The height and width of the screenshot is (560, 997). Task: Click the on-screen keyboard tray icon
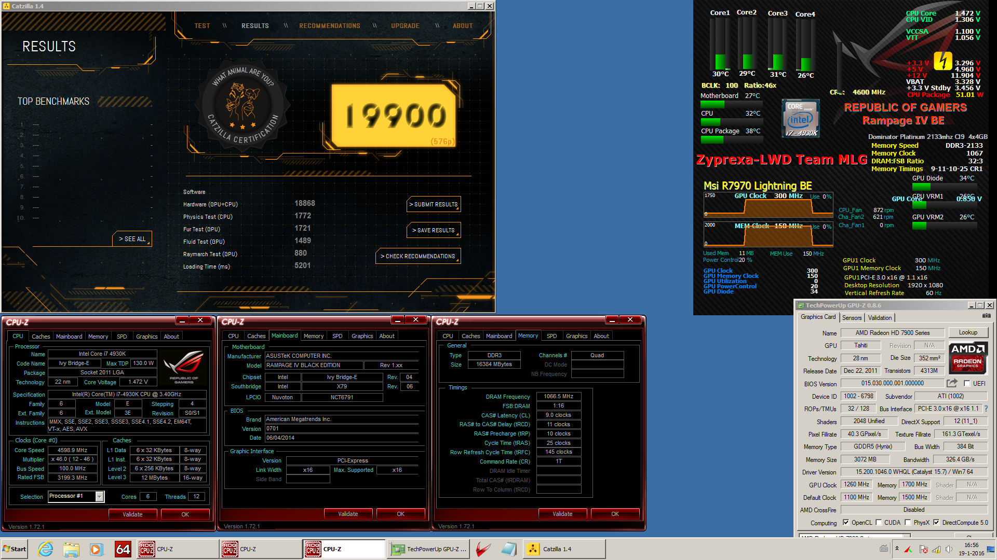click(884, 549)
